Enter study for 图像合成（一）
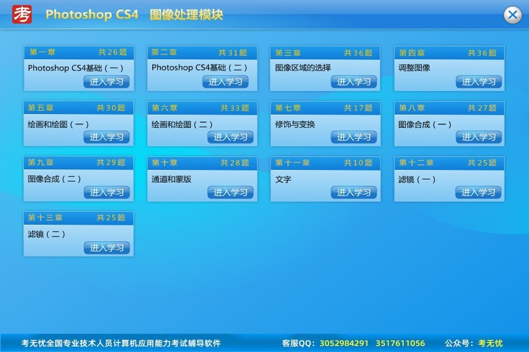Viewport: 529px width, 352px height. tap(479, 137)
